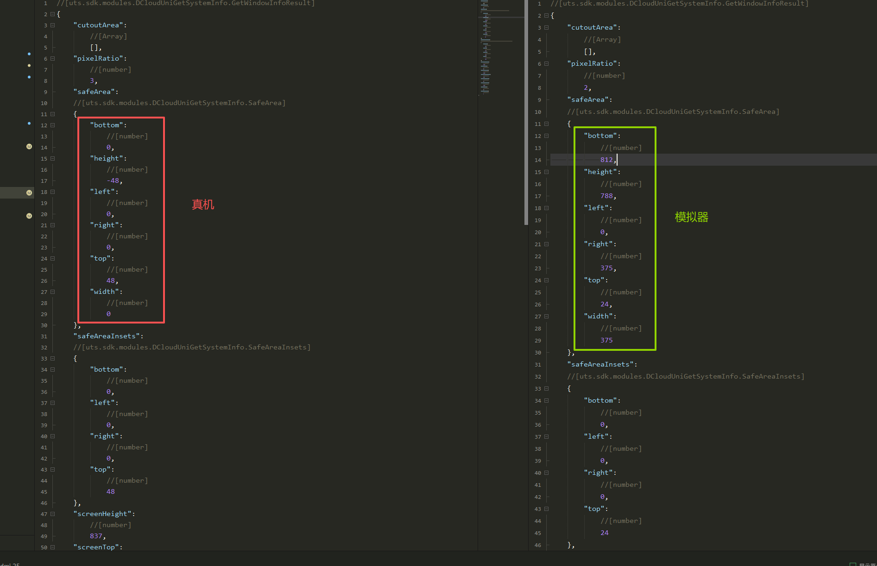The width and height of the screenshot is (877, 566).
Task: Tick the green checkbox in bottom-right corner
Action: tap(853, 564)
